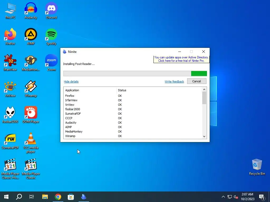Click the "Installing Foxit Reader…" status text
Viewport: 270px width, 202px height.
(x=79, y=64)
